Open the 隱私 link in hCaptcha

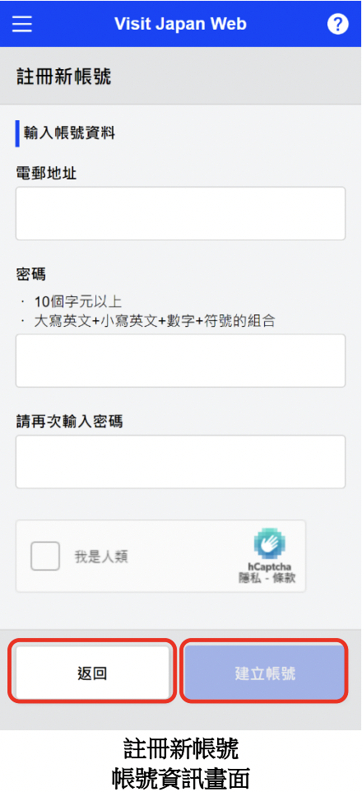[x=249, y=577]
